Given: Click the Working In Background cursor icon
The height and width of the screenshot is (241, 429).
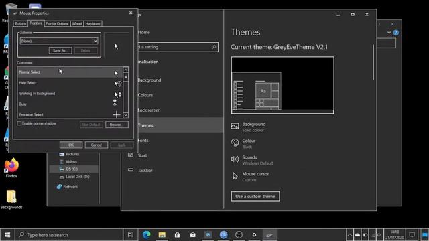Looking at the screenshot, I should (x=118, y=94).
